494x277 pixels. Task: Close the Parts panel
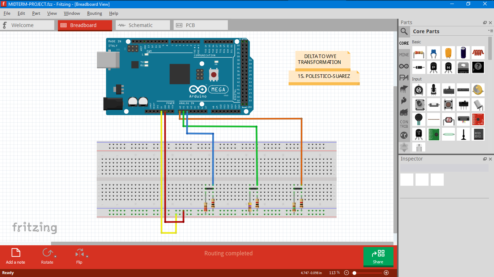coord(490,22)
